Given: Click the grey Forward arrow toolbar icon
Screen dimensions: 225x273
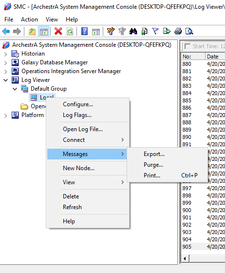Looking at the screenshot, I should tap(17, 32).
